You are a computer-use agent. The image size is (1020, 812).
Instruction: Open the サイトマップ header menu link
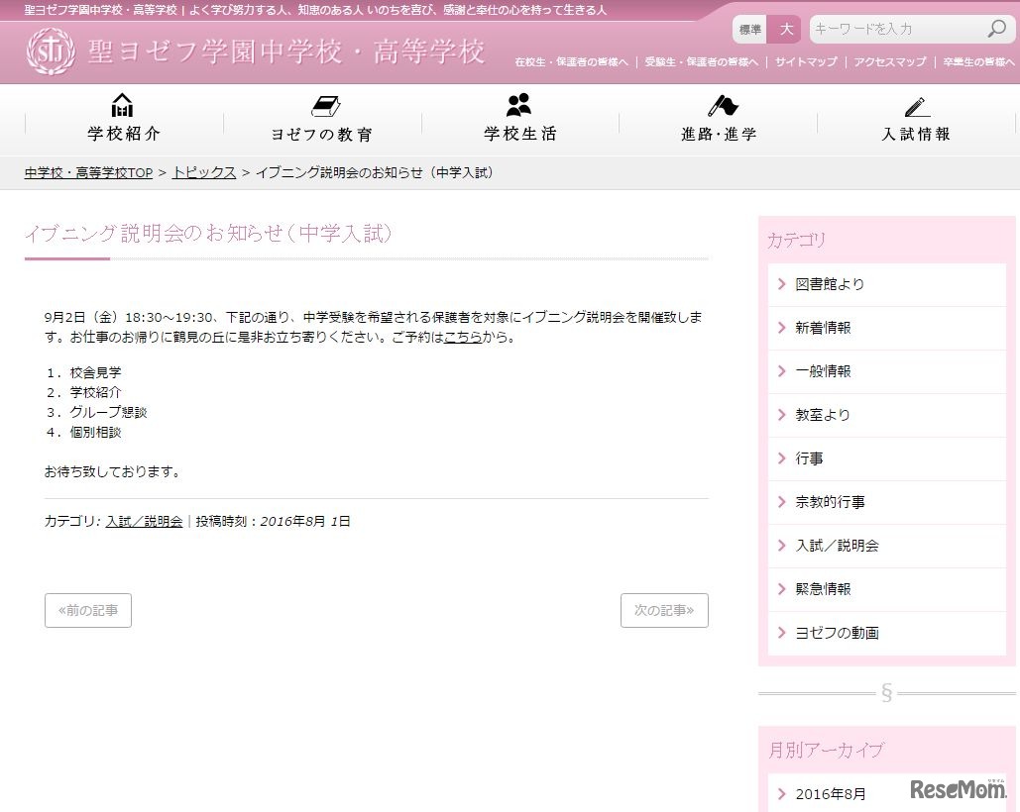pos(806,61)
